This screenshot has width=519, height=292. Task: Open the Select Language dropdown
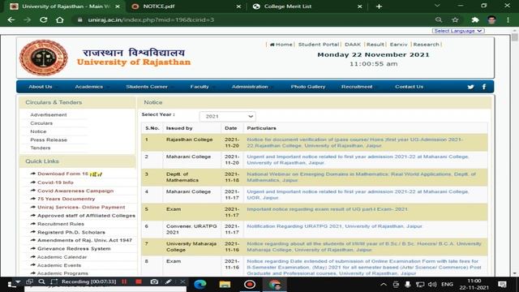click(x=458, y=31)
